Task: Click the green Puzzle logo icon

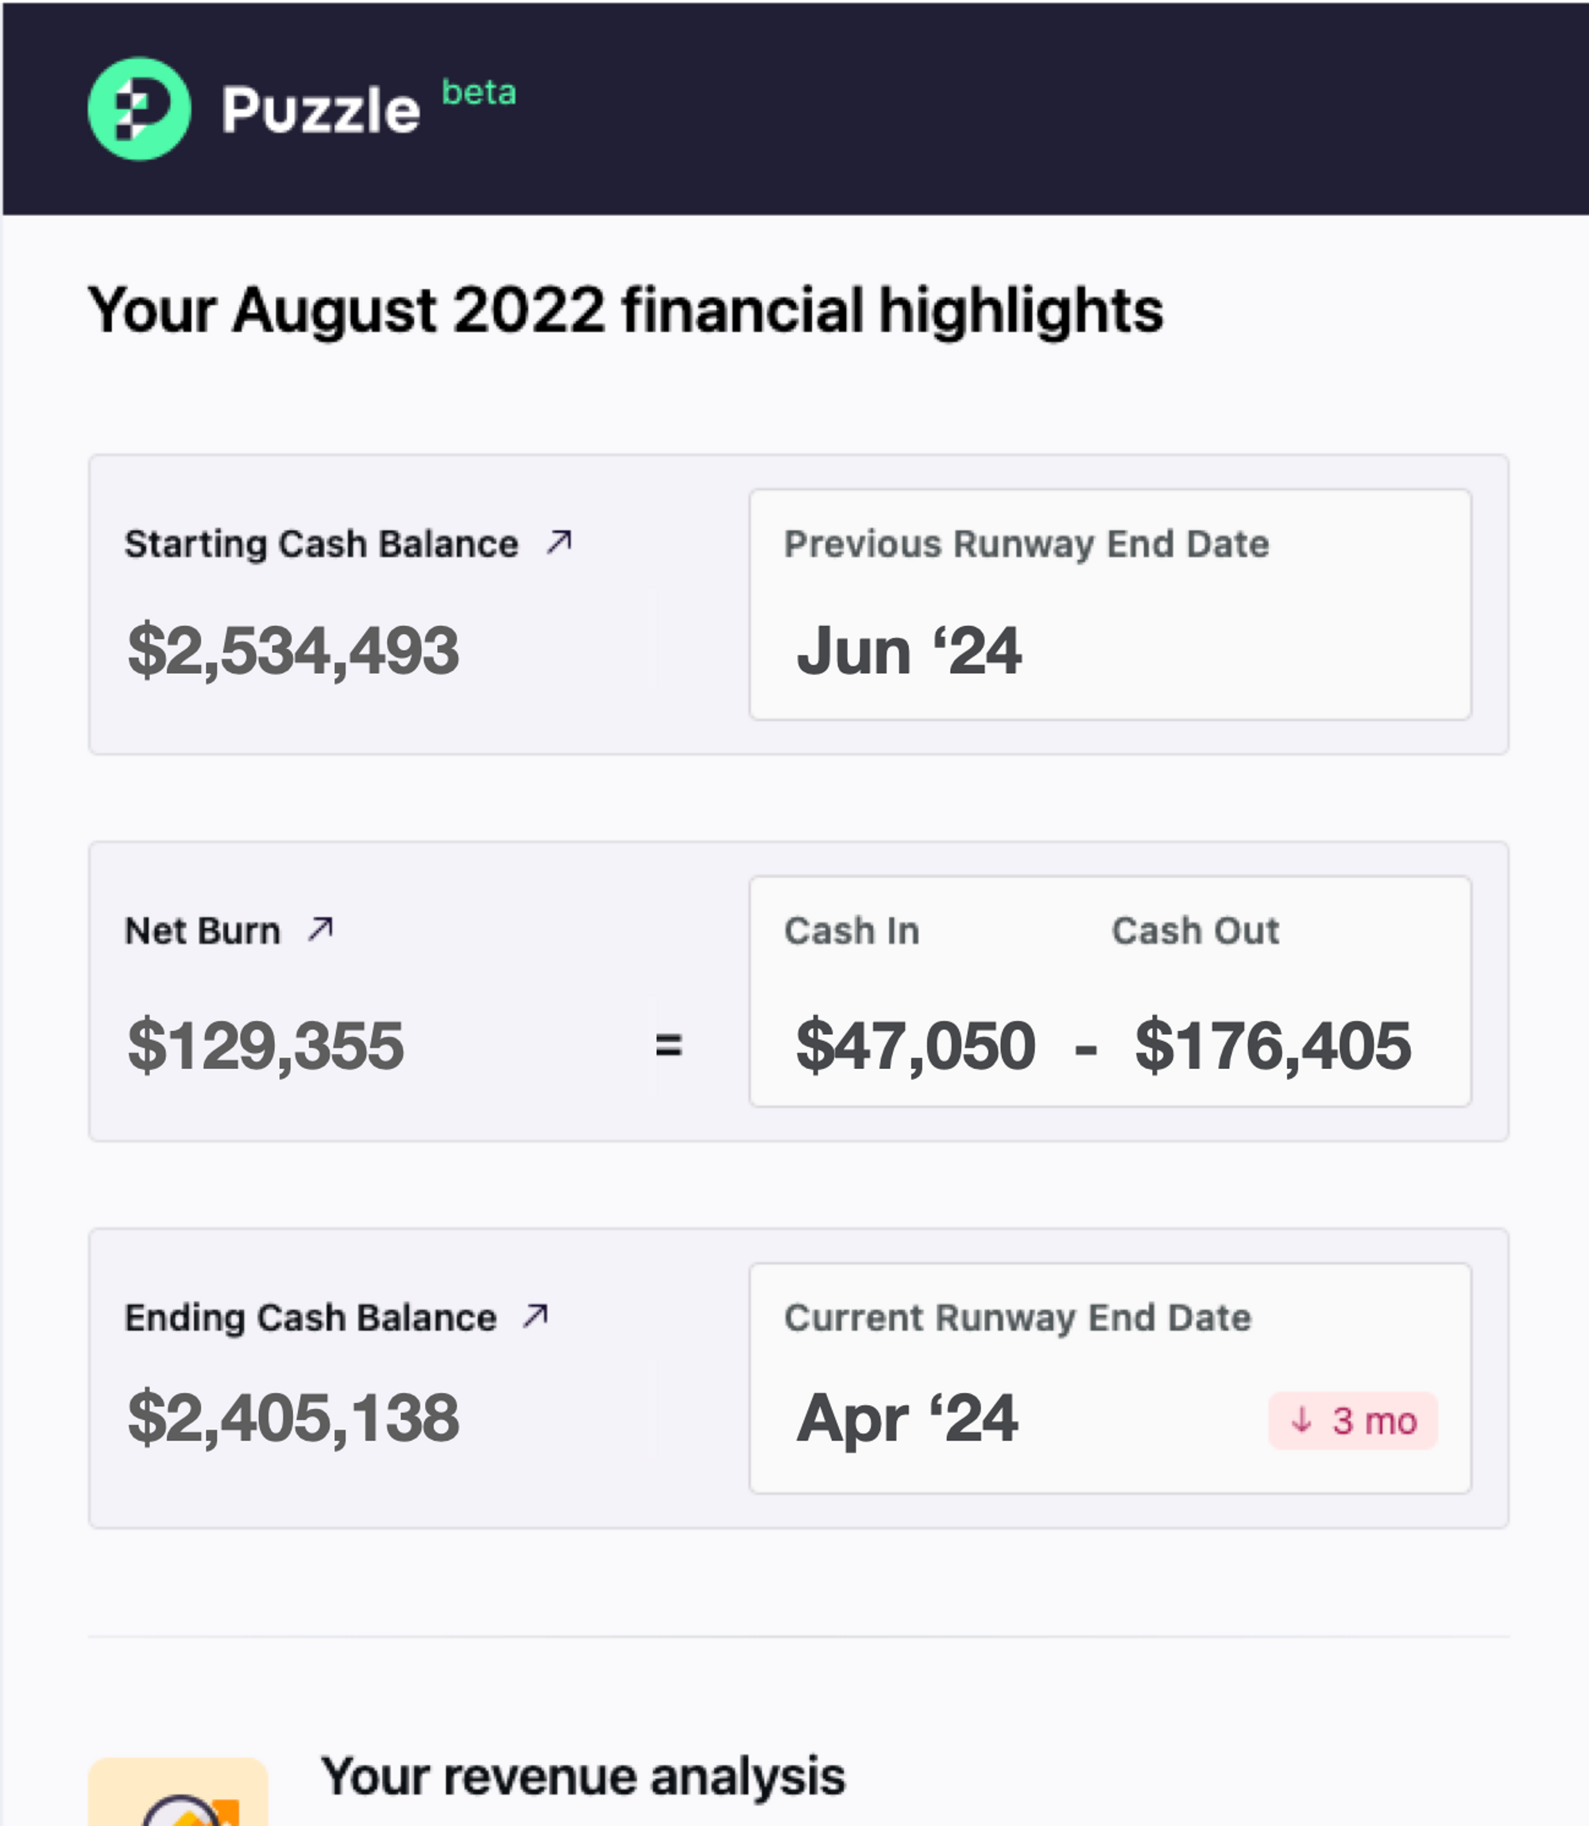Action: (139, 109)
